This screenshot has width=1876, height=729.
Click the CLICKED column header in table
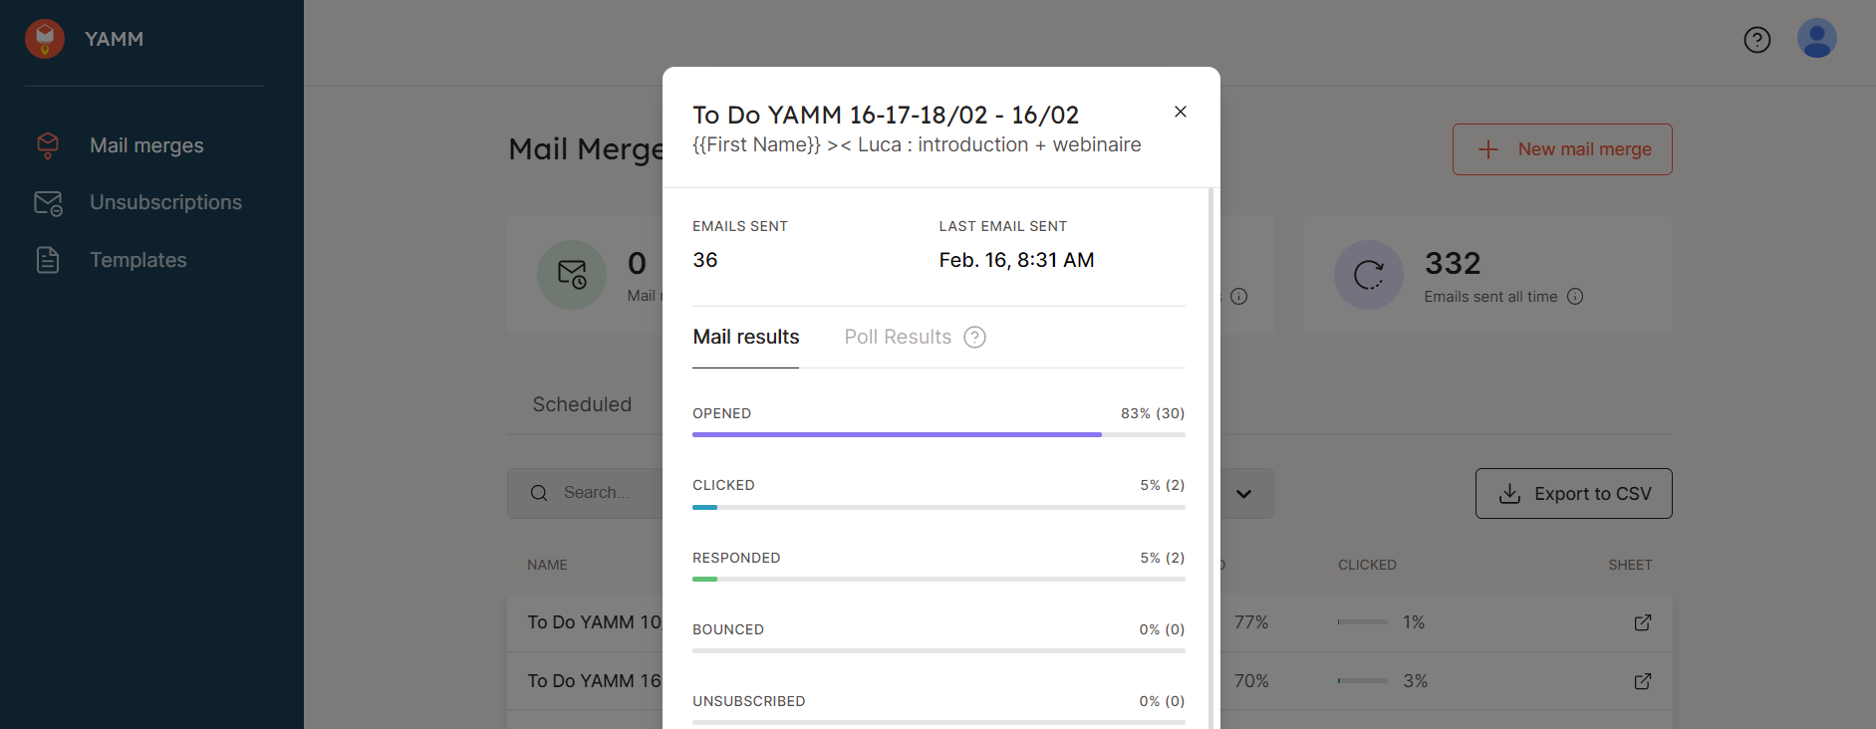coord(1367,565)
